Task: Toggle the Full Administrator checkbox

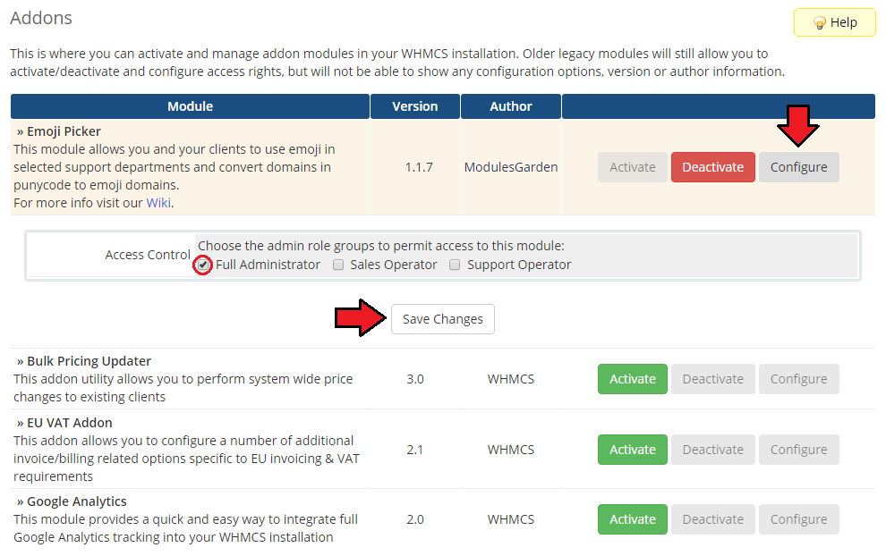Action: [x=203, y=265]
